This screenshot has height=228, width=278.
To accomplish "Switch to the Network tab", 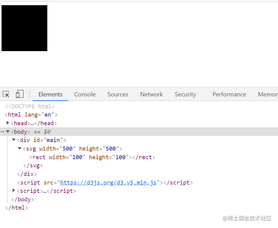I will [x=151, y=94].
